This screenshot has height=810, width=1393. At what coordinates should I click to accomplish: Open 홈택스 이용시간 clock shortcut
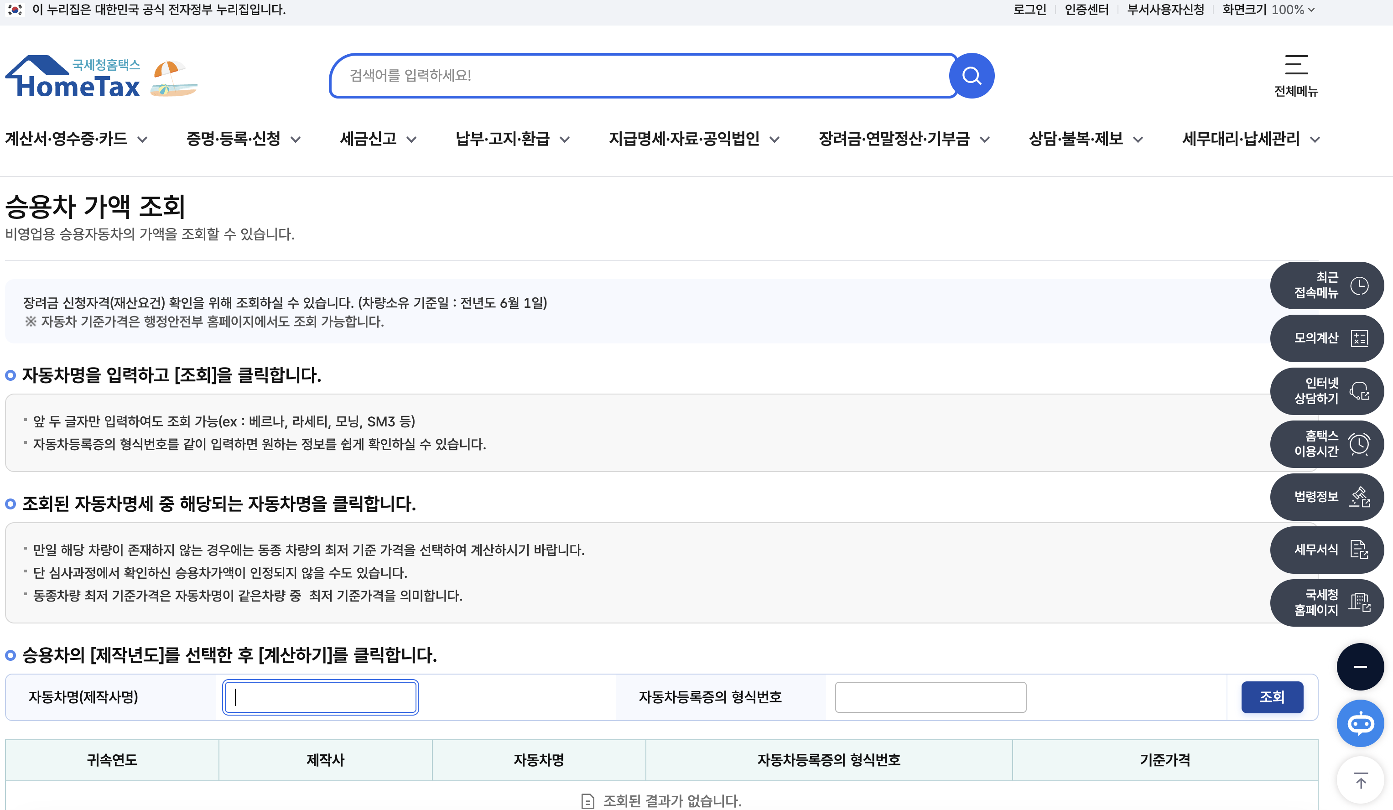[x=1326, y=444]
